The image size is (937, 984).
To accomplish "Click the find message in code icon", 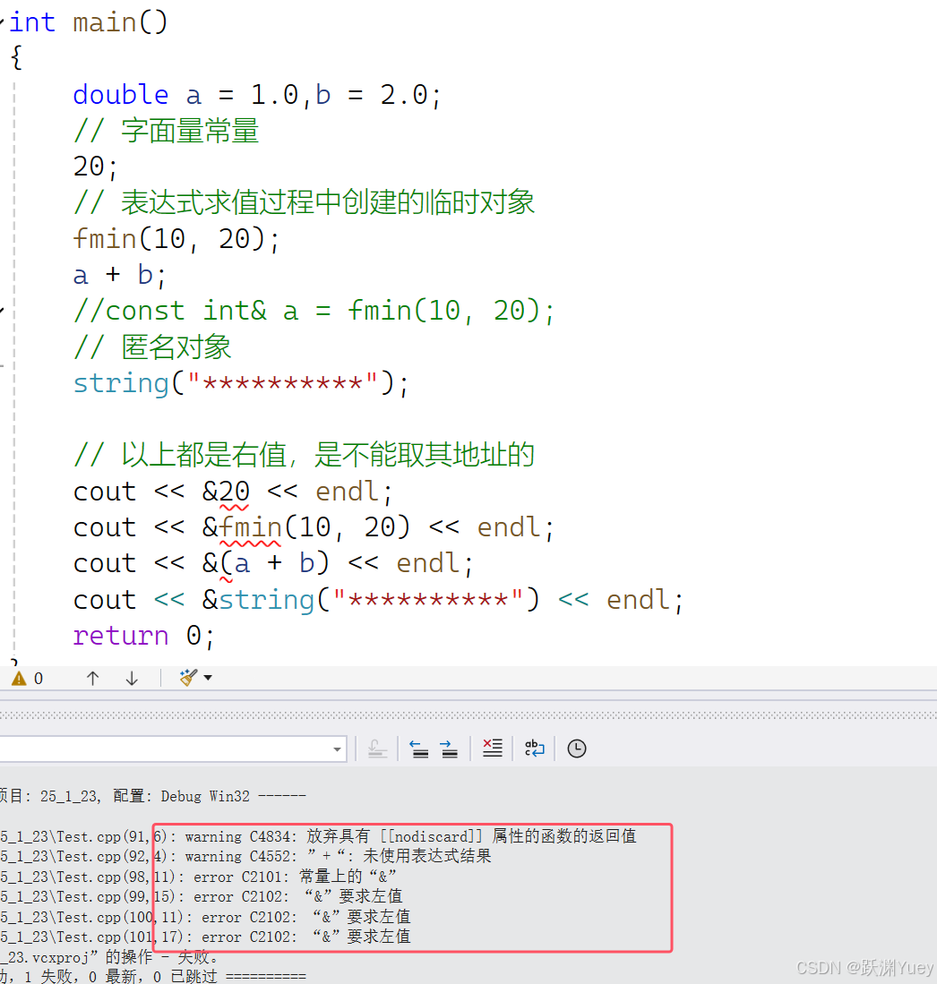I will 377,749.
